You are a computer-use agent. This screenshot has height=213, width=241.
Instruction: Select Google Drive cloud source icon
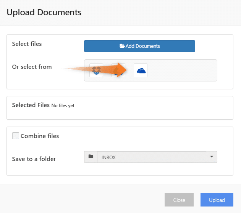coord(118,70)
